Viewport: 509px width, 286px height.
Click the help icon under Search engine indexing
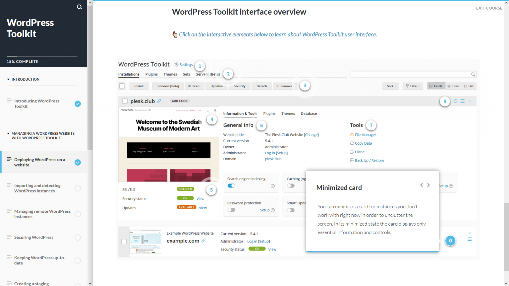tap(273, 186)
